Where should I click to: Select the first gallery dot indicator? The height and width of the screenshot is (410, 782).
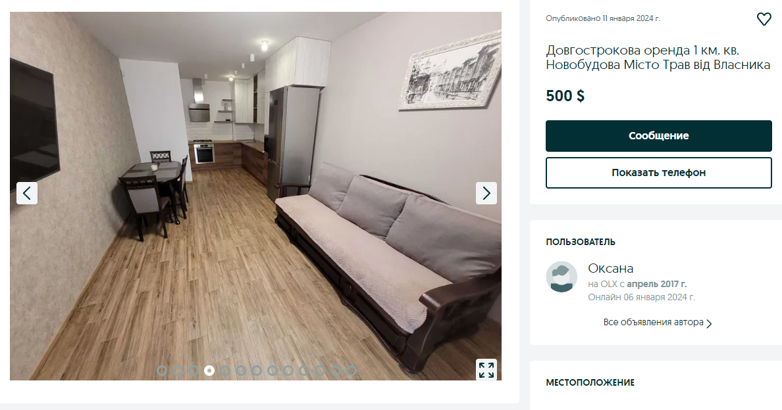tap(161, 371)
